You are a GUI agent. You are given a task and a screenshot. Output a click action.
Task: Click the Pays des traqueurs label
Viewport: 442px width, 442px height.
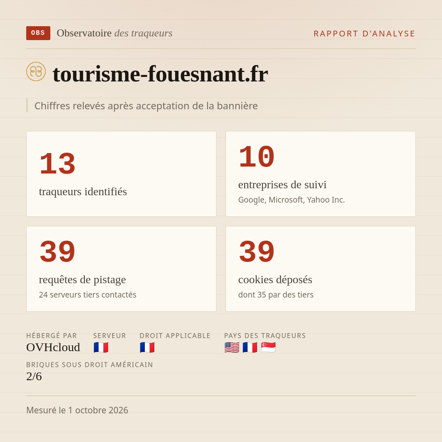pos(265,336)
